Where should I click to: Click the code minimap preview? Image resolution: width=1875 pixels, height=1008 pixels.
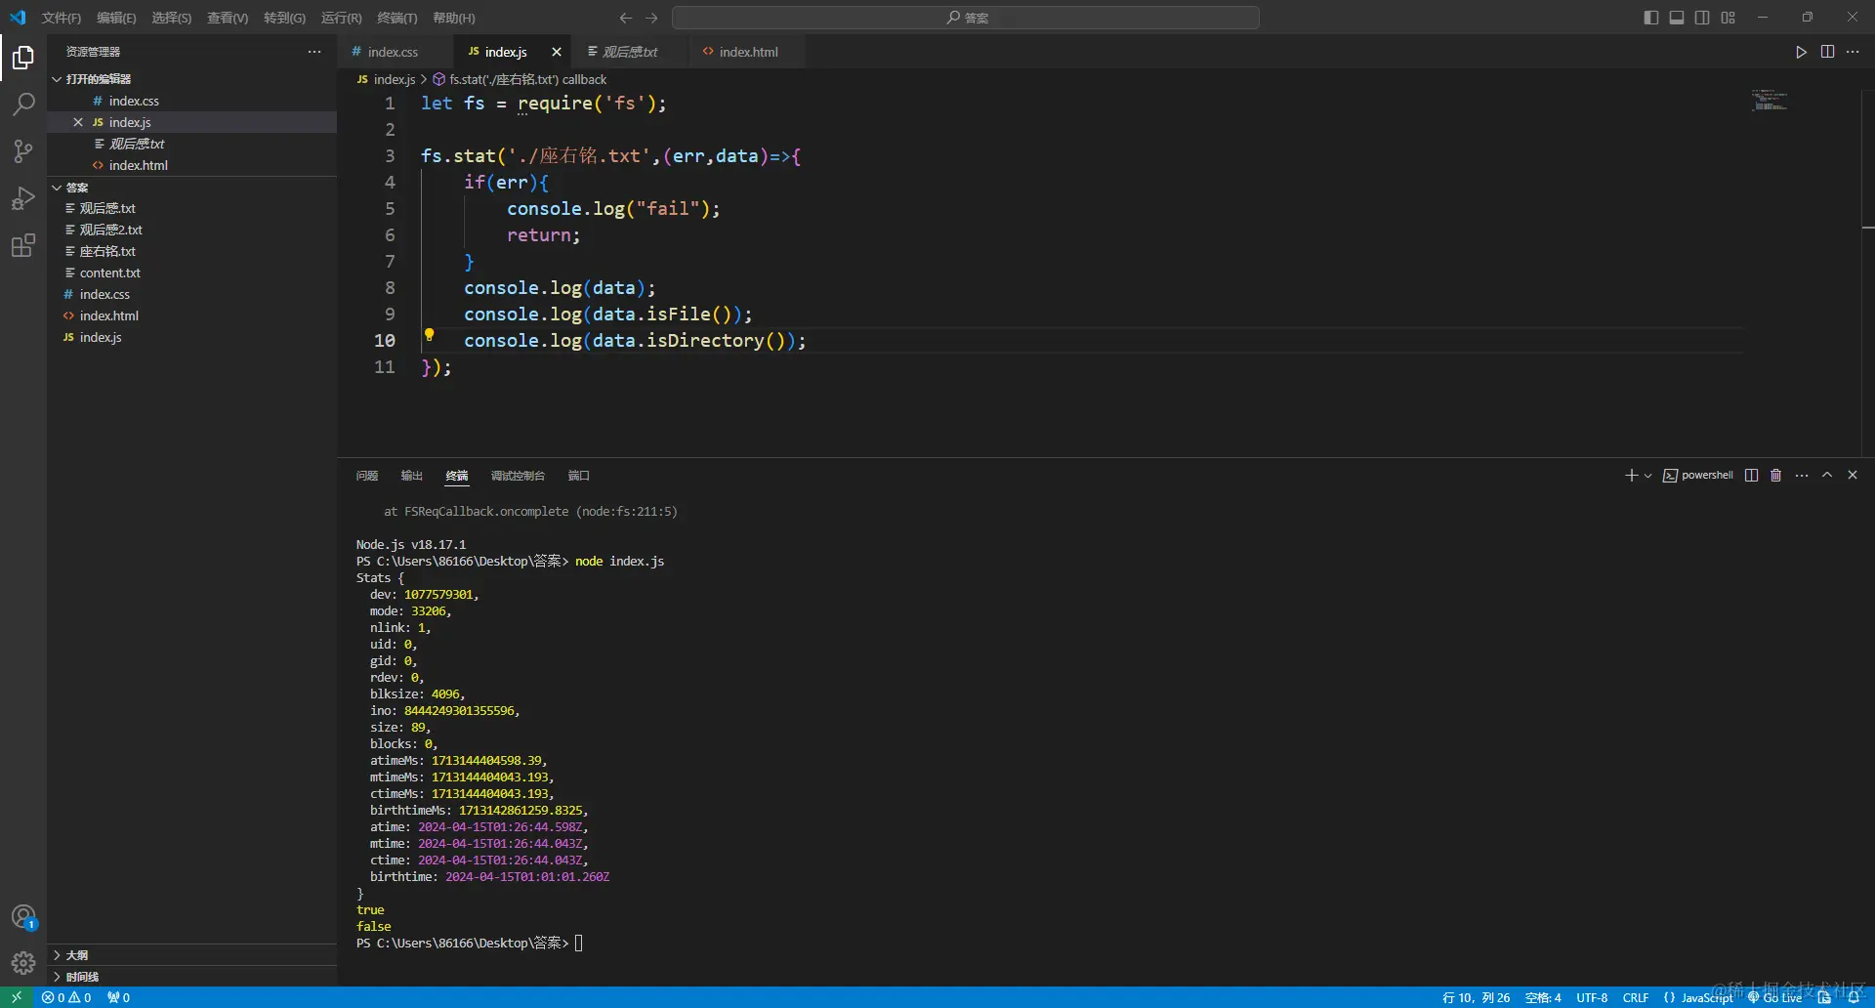1769,101
